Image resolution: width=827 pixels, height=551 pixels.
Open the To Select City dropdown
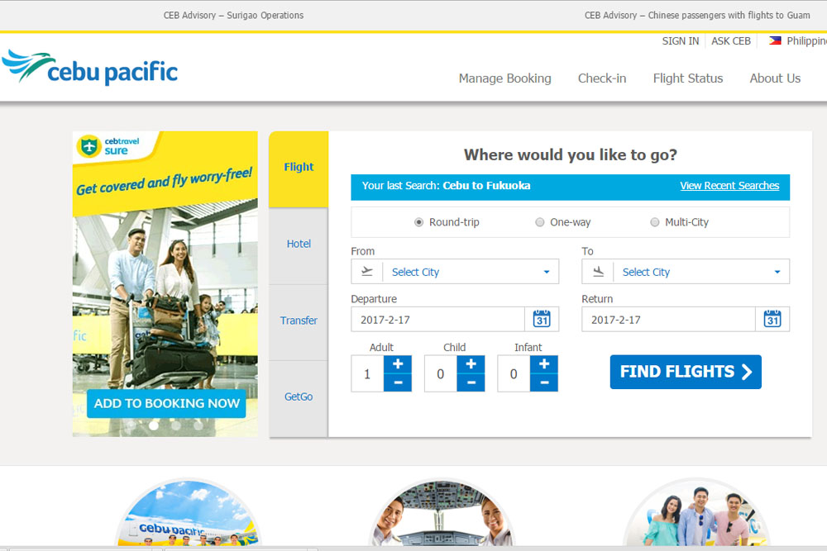click(x=686, y=271)
